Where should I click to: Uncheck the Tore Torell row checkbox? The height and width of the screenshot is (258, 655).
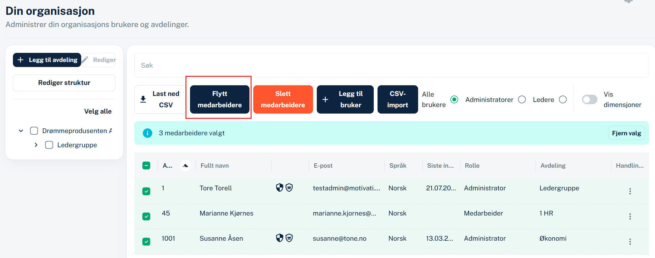click(x=146, y=191)
